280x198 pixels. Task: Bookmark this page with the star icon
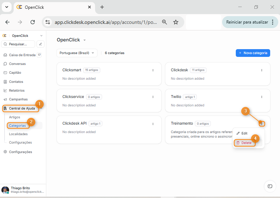point(176,22)
